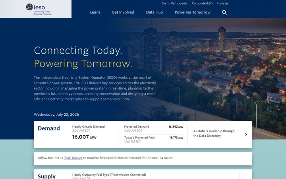The height and width of the screenshot is (179, 286).
Task: Click 'All data is available through the Data Directory' text
Action: click(214, 133)
